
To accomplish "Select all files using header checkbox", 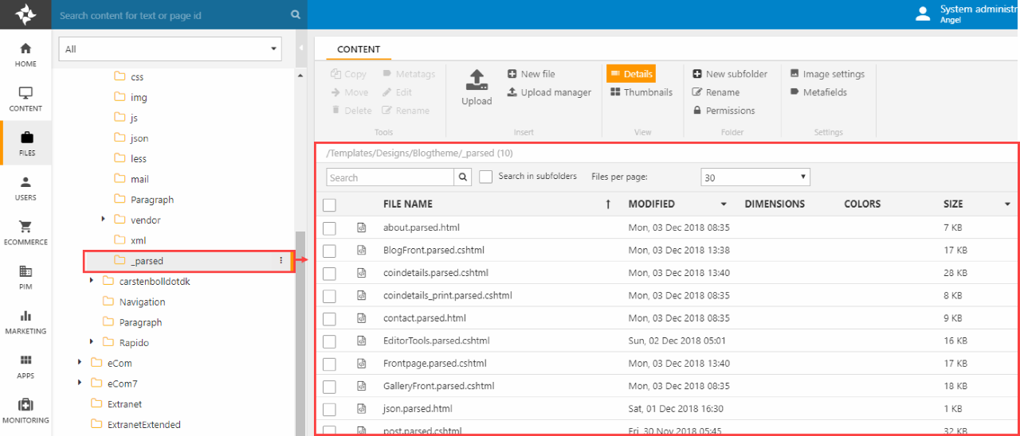I will (329, 204).
